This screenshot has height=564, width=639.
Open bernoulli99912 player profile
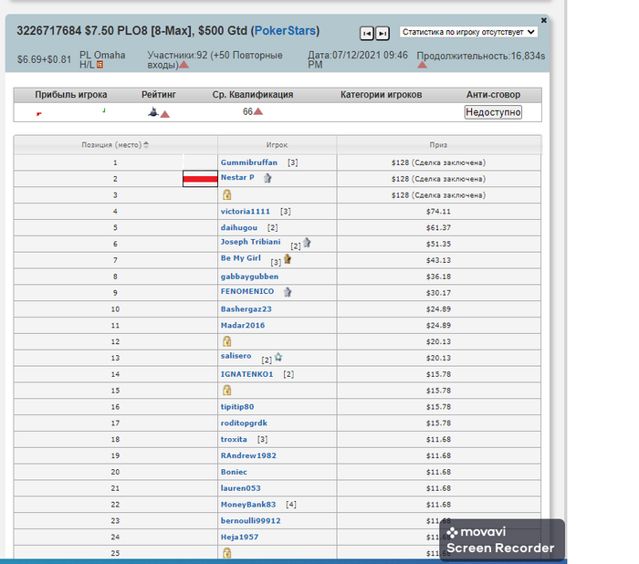[x=251, y=521]
